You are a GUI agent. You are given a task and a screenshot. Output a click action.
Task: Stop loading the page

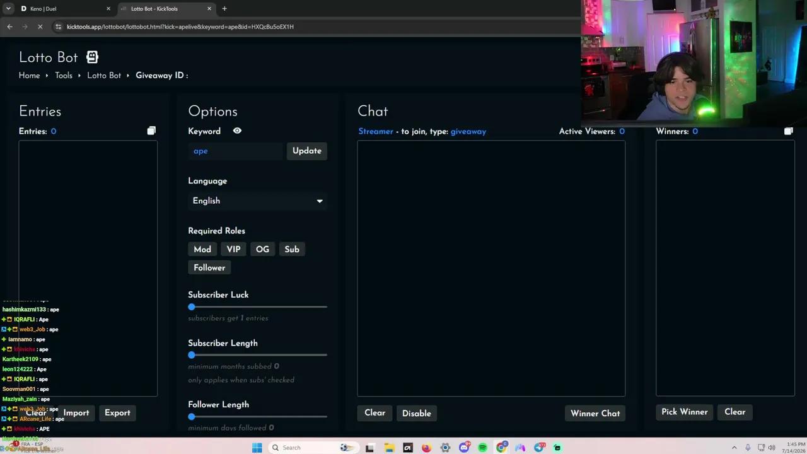coord(40,26)
